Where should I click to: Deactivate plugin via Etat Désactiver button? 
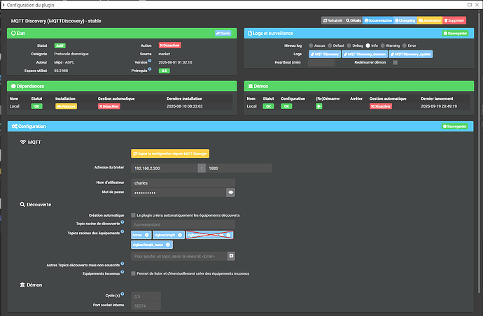coord(169,45)
